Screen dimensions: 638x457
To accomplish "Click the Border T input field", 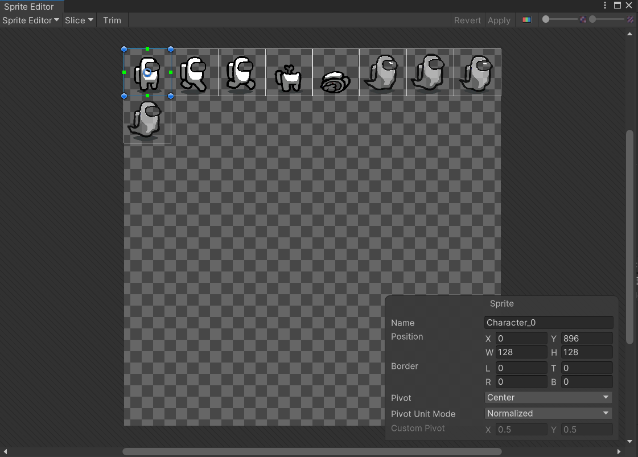I will point(587,368).
